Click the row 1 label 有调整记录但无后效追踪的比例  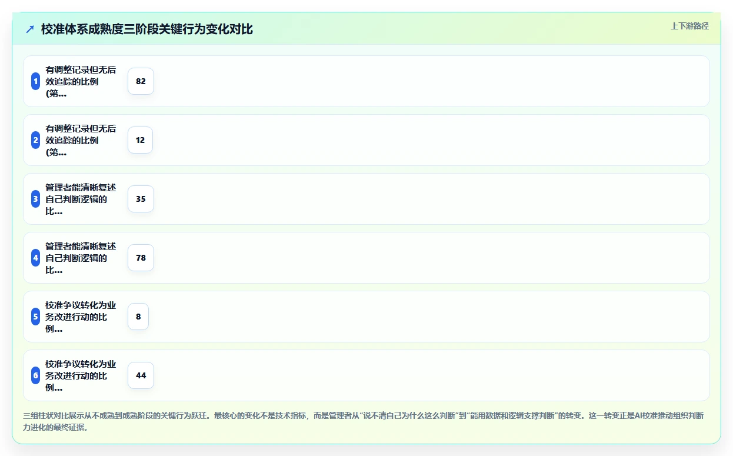coord(81,81)
